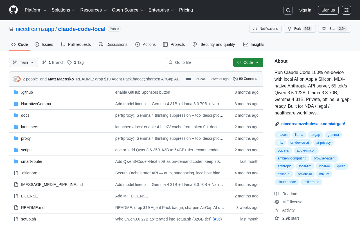Image resolution: width=360 pixels, height=225 pixels.
Task: Open the Platform dropdown menu
Action: (x=36, y=10)
